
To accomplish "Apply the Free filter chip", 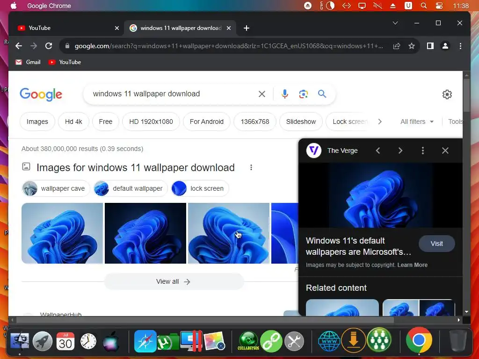I will point(106,122).
